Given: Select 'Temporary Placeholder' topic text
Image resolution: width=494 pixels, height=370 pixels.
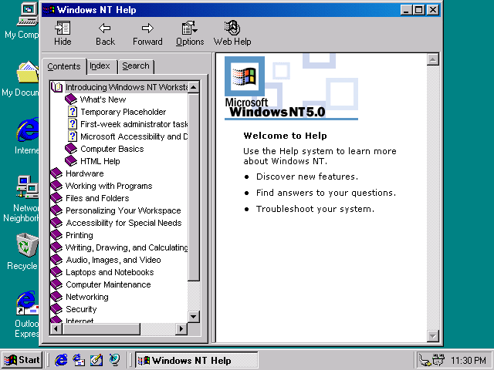Looking at the screenshot, I should [123, 112].
